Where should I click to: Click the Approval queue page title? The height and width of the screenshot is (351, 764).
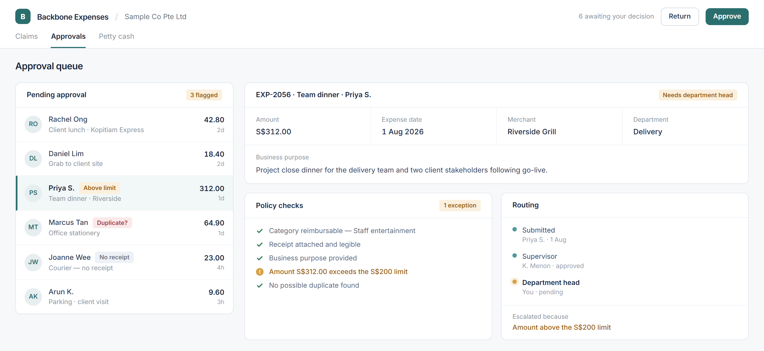pos(49,66)
